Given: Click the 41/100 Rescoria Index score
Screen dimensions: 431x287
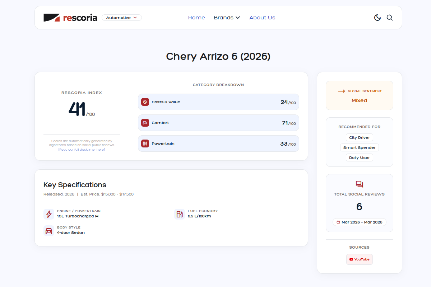Looking at the screenshot, I should (82, 109).
